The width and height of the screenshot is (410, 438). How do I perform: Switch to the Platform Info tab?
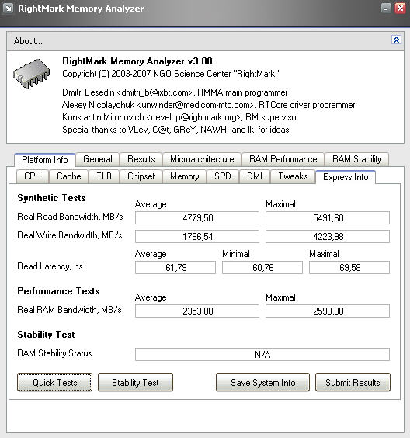point(45,160)
